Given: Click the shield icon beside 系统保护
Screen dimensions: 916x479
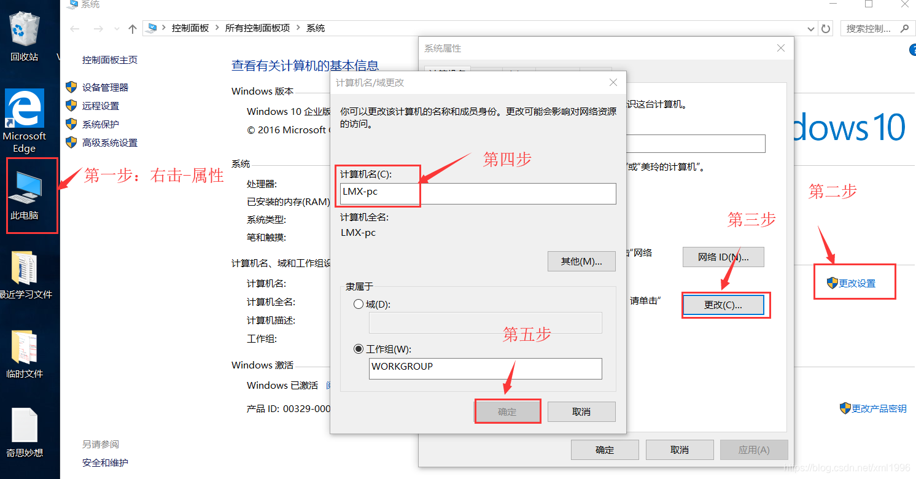Looking at the screenshot, I should pos(71,124).
